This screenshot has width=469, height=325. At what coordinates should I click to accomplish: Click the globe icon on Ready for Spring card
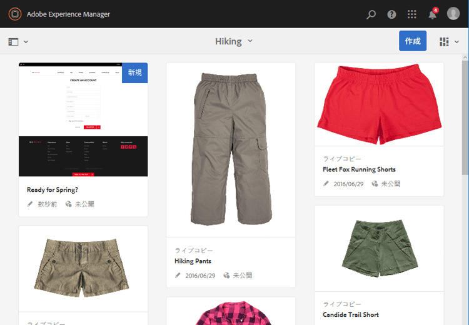pos(69,204)
